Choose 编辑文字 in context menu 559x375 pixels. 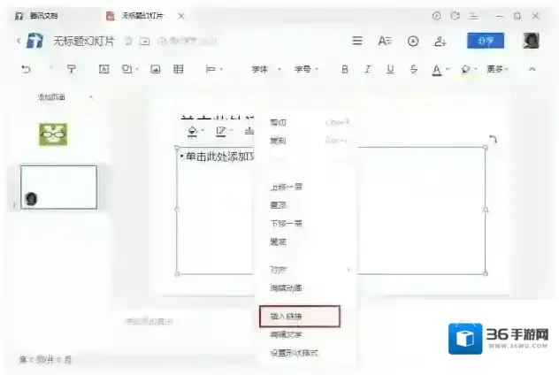[287, 334]
